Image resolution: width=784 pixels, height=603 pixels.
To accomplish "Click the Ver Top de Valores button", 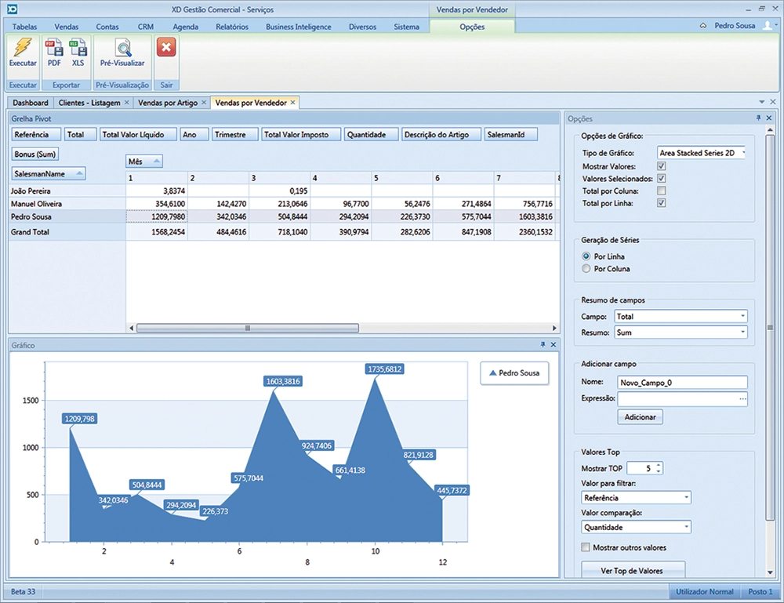I will coord(632,570).
